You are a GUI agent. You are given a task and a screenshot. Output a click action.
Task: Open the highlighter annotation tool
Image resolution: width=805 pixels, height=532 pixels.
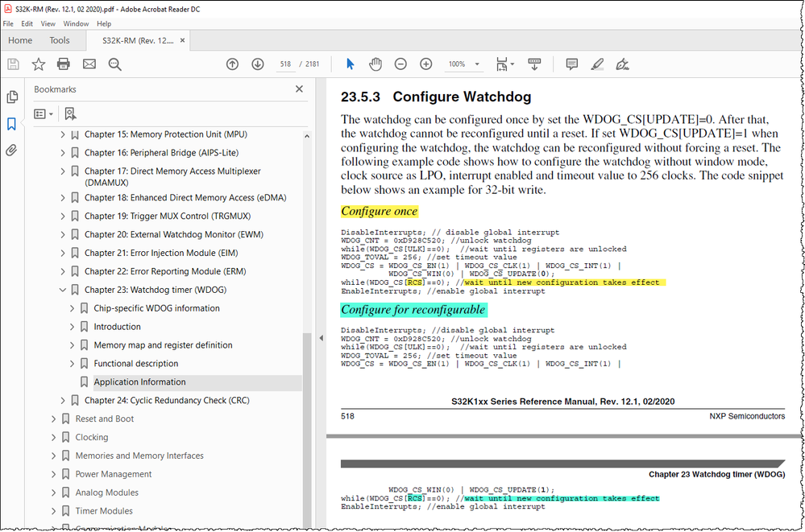pos(597,64)
